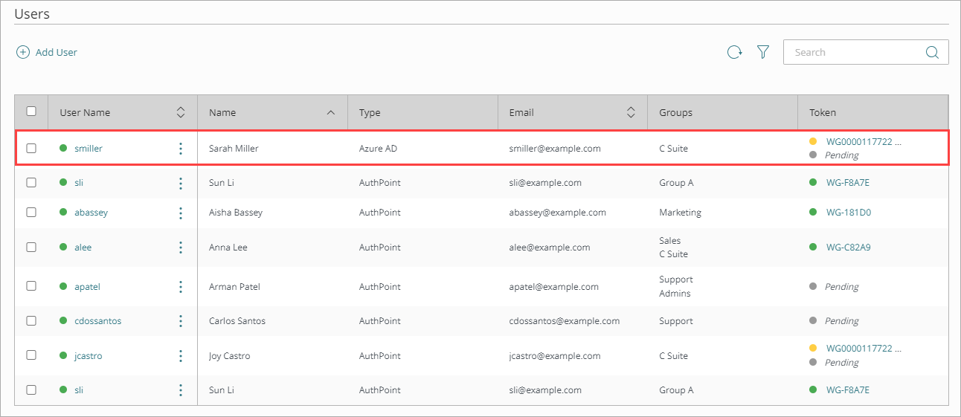The height and width of the screenshot is (417, 961).
Task: Open the three-dot menu for alee
Action: [181, 248]
